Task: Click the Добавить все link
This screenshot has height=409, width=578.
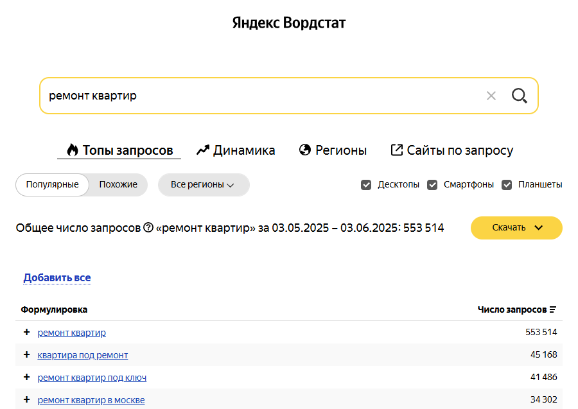Action: coord(57,277)
